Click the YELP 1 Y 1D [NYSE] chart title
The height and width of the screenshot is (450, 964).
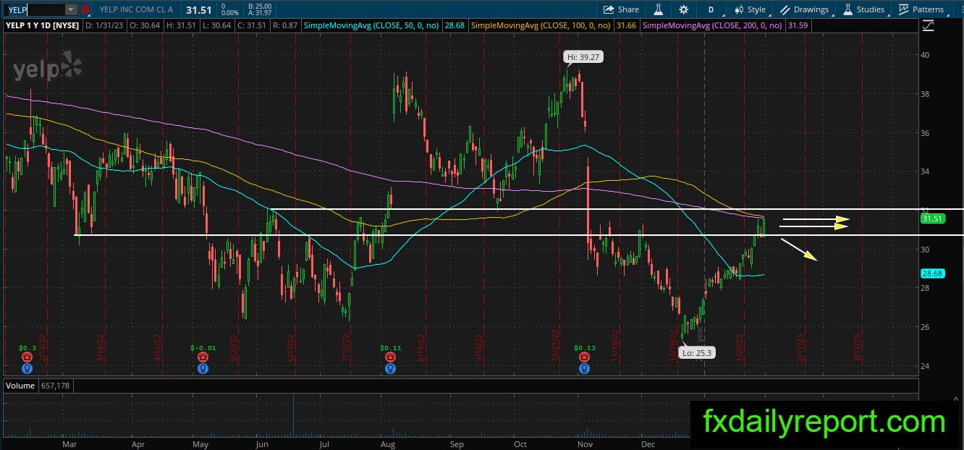43,25
